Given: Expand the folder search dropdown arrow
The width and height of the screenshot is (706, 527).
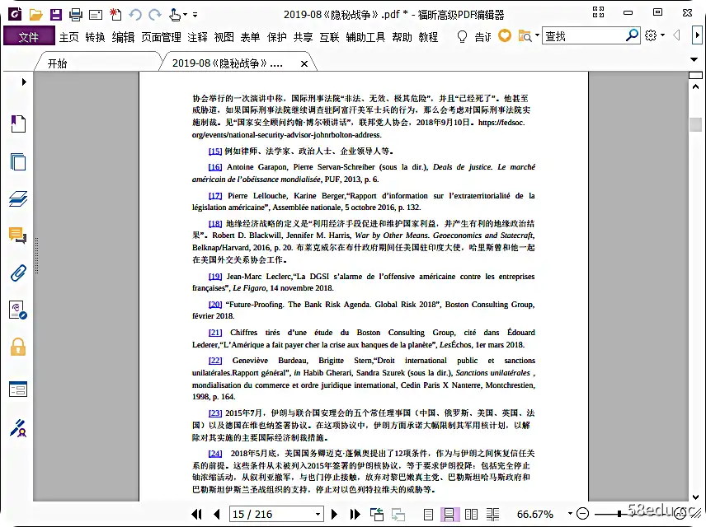Looking at the screenshot, I should 537,35.
